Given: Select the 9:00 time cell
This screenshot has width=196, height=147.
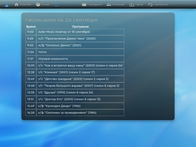Looking at the screenshot, I should pyautogui.click(x=31, y=32).
